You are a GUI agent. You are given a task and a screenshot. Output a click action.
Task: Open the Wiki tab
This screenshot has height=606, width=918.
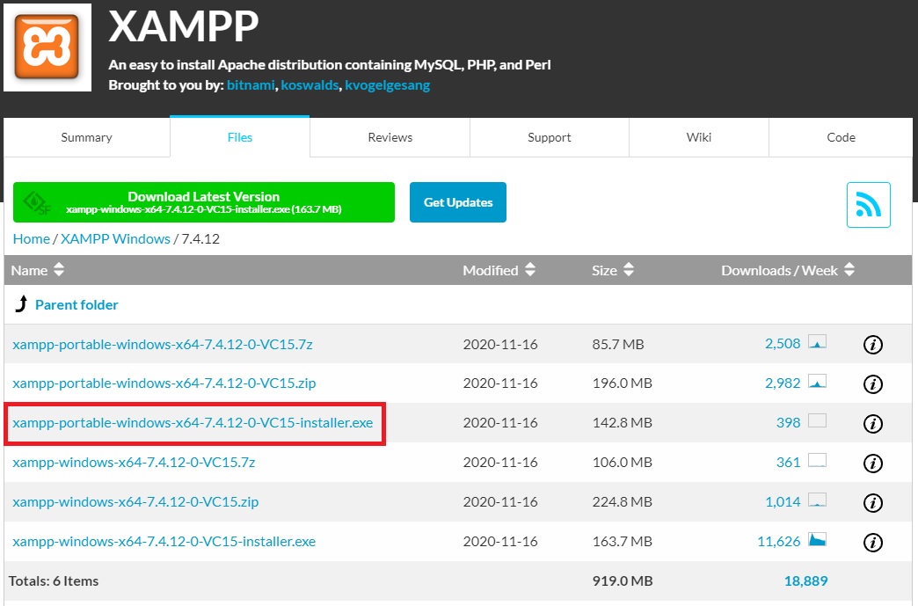(699, 137)
